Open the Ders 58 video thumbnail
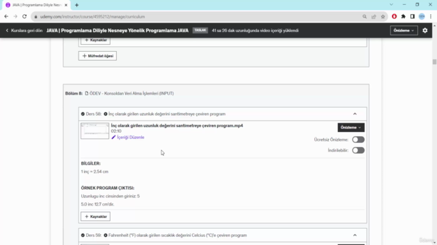The width and height of the screenshot is (437, 245). coord(95,131)
